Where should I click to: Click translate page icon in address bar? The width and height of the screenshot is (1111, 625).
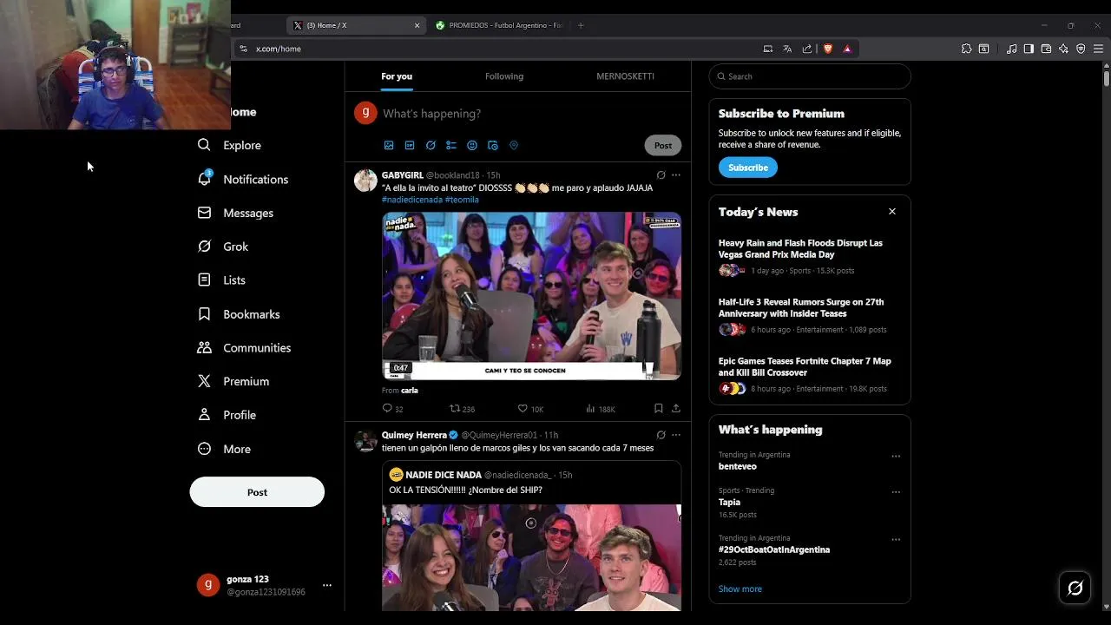(x=787, y=49)
